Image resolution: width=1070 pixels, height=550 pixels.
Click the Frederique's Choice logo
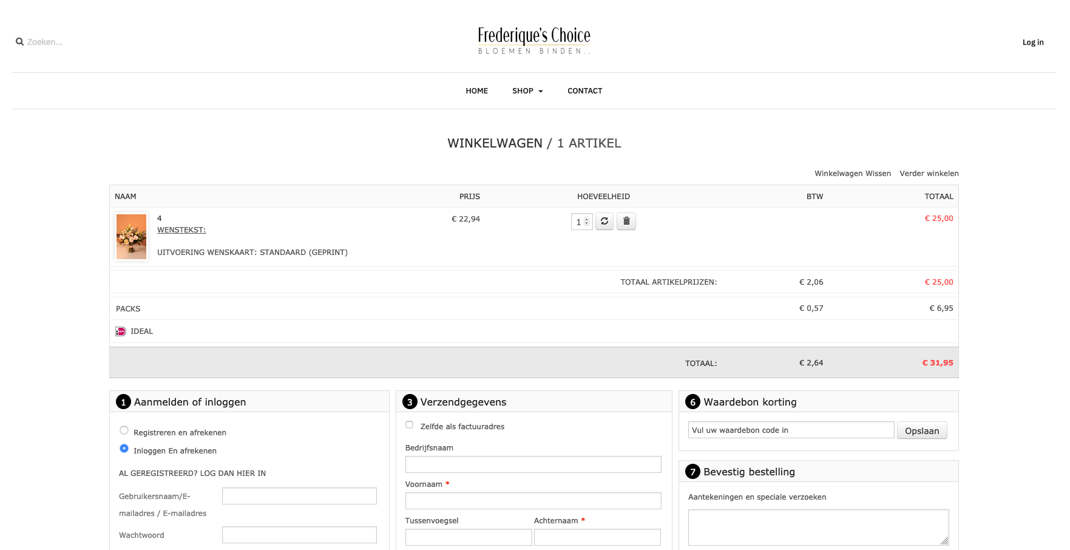(x=533, y=41)
